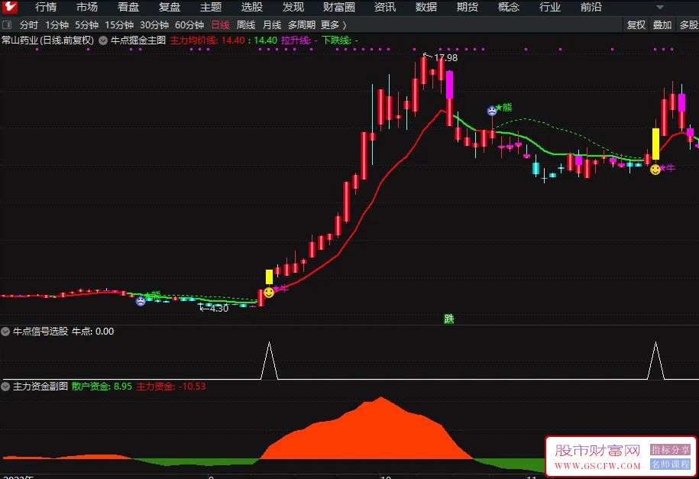Click the first yellow smiley 牛 signal icon
This screenshot has width=699, height=479.
[x=269, y=293]
